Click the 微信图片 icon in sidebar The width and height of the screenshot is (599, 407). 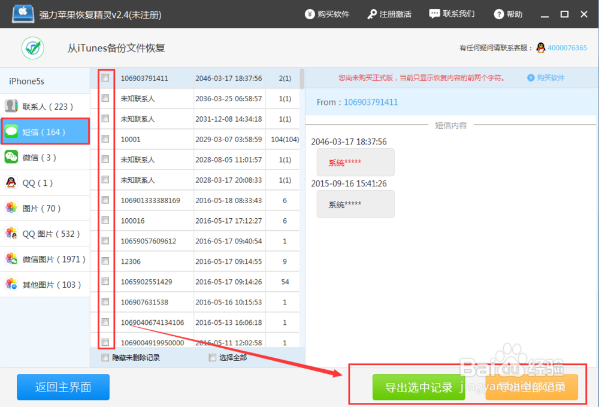(11, 259)
